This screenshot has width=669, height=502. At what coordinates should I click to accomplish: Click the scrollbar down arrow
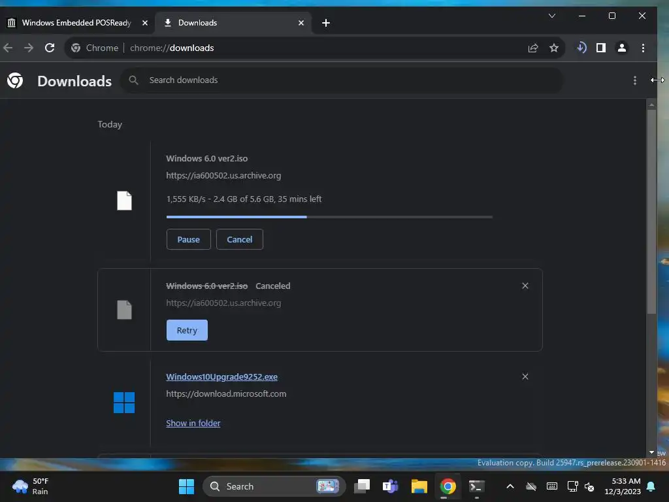(x=651, y=452)
